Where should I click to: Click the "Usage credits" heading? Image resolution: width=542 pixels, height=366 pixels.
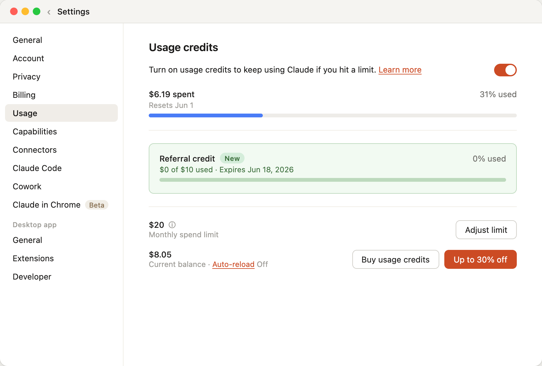coord(183,47)
